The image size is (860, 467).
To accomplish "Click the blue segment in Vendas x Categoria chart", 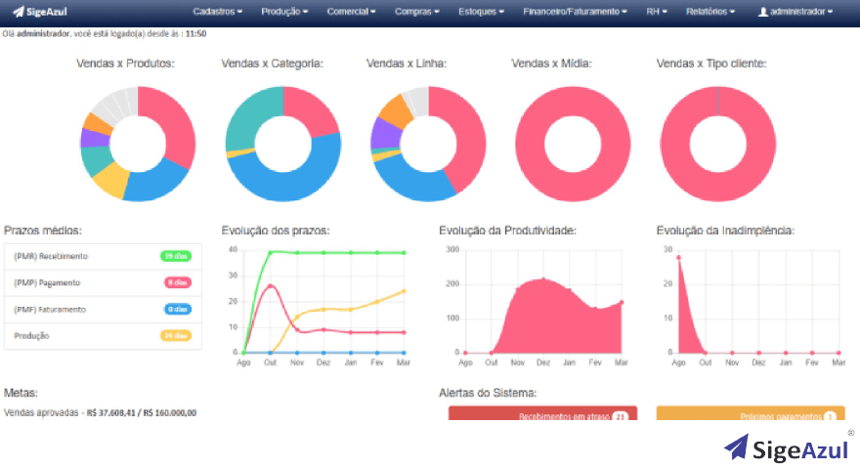I will (x=293, y=181).
